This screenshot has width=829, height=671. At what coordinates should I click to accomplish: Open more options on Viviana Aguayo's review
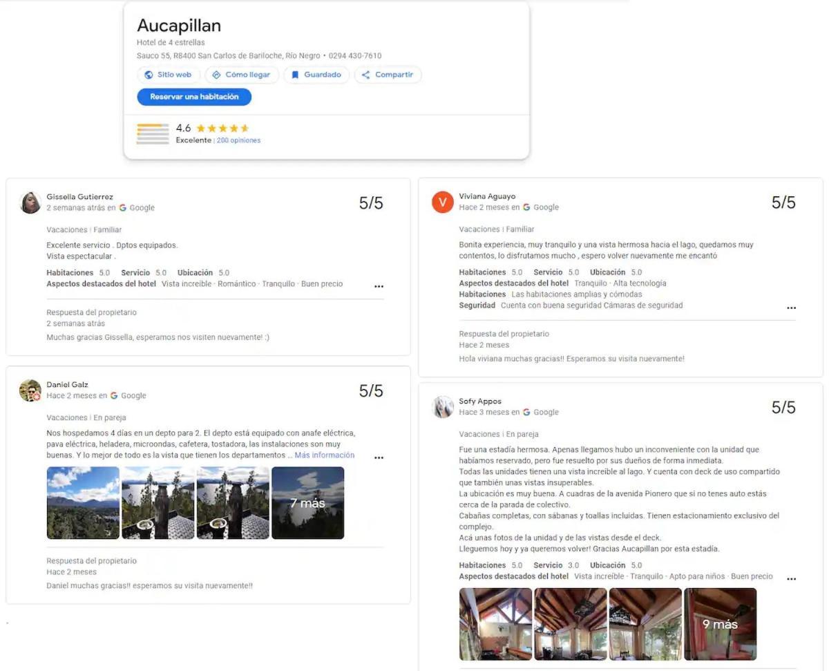tap(791, 308)
